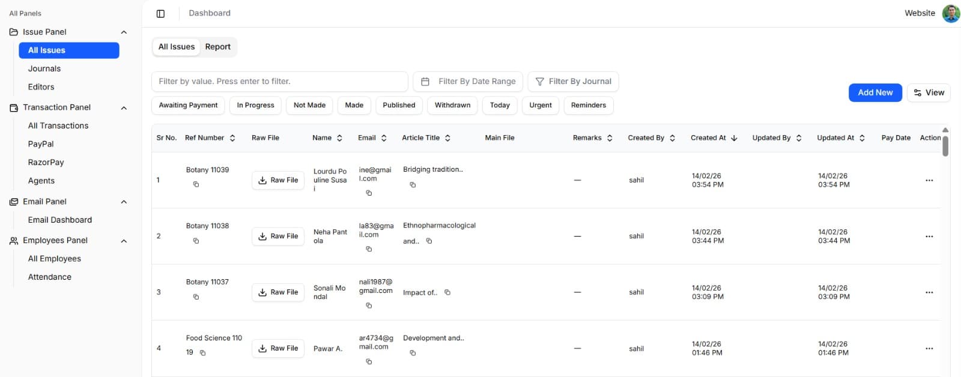Toggle the Not Made filter

309,106
